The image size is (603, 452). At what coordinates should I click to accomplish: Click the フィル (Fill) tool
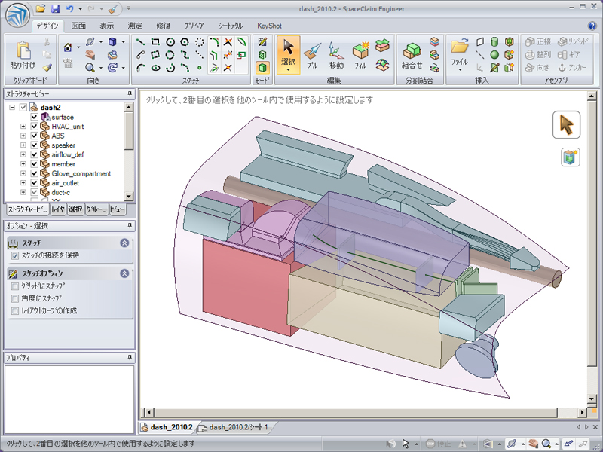(360, 54)
